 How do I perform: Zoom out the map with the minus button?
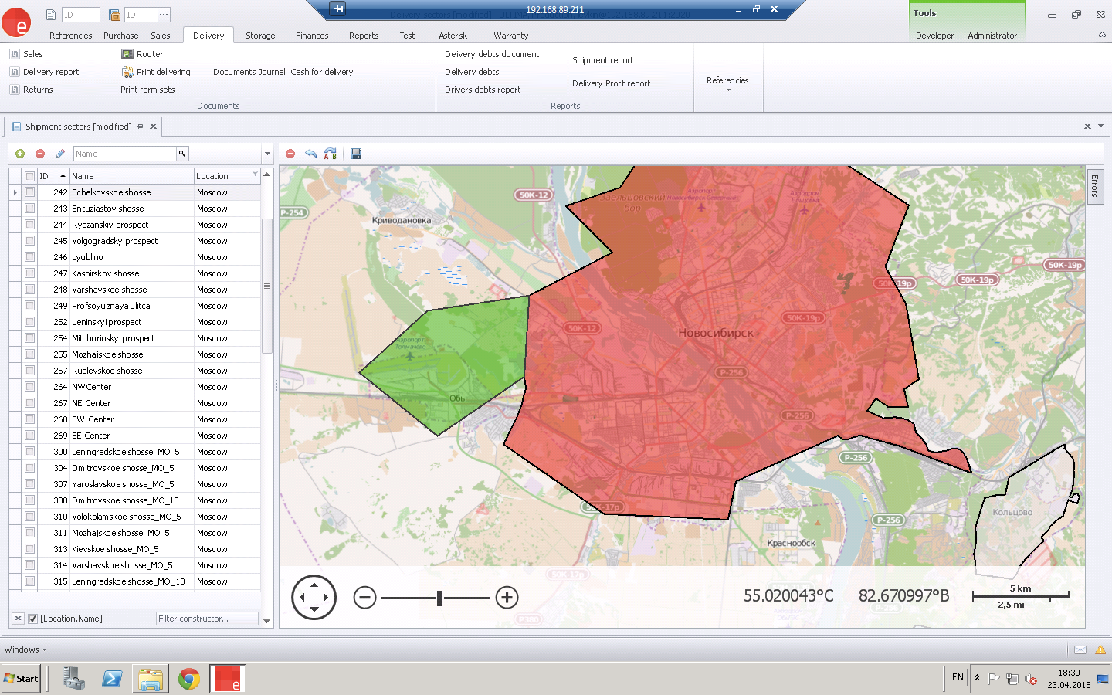click(364, 597)
